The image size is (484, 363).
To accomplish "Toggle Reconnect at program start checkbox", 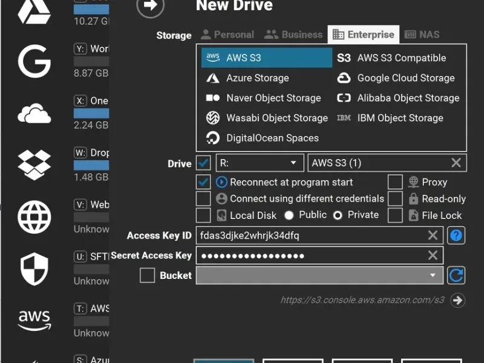I will click(203, 182).
